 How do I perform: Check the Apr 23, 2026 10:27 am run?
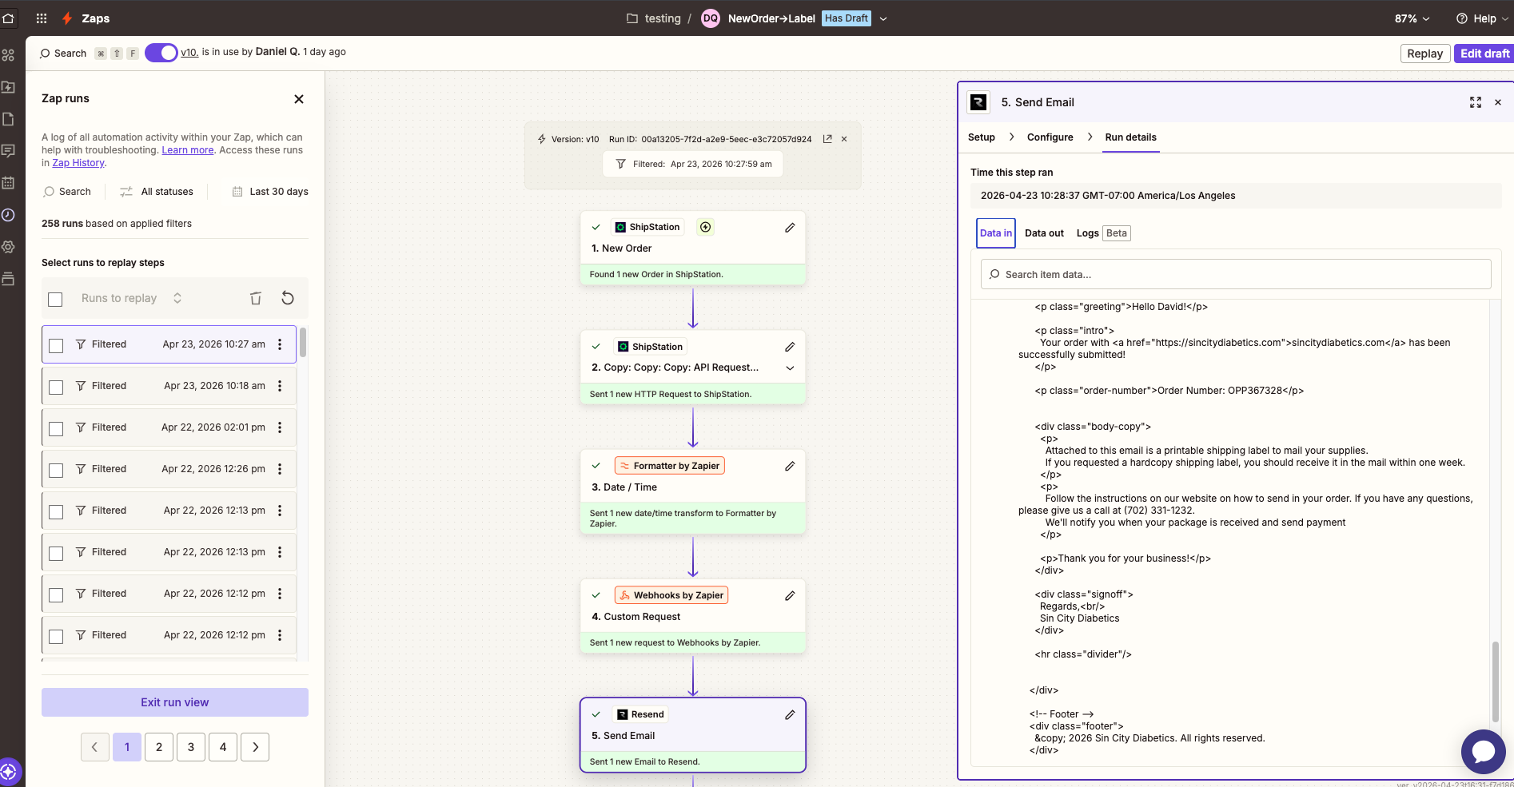coord(55,345)
